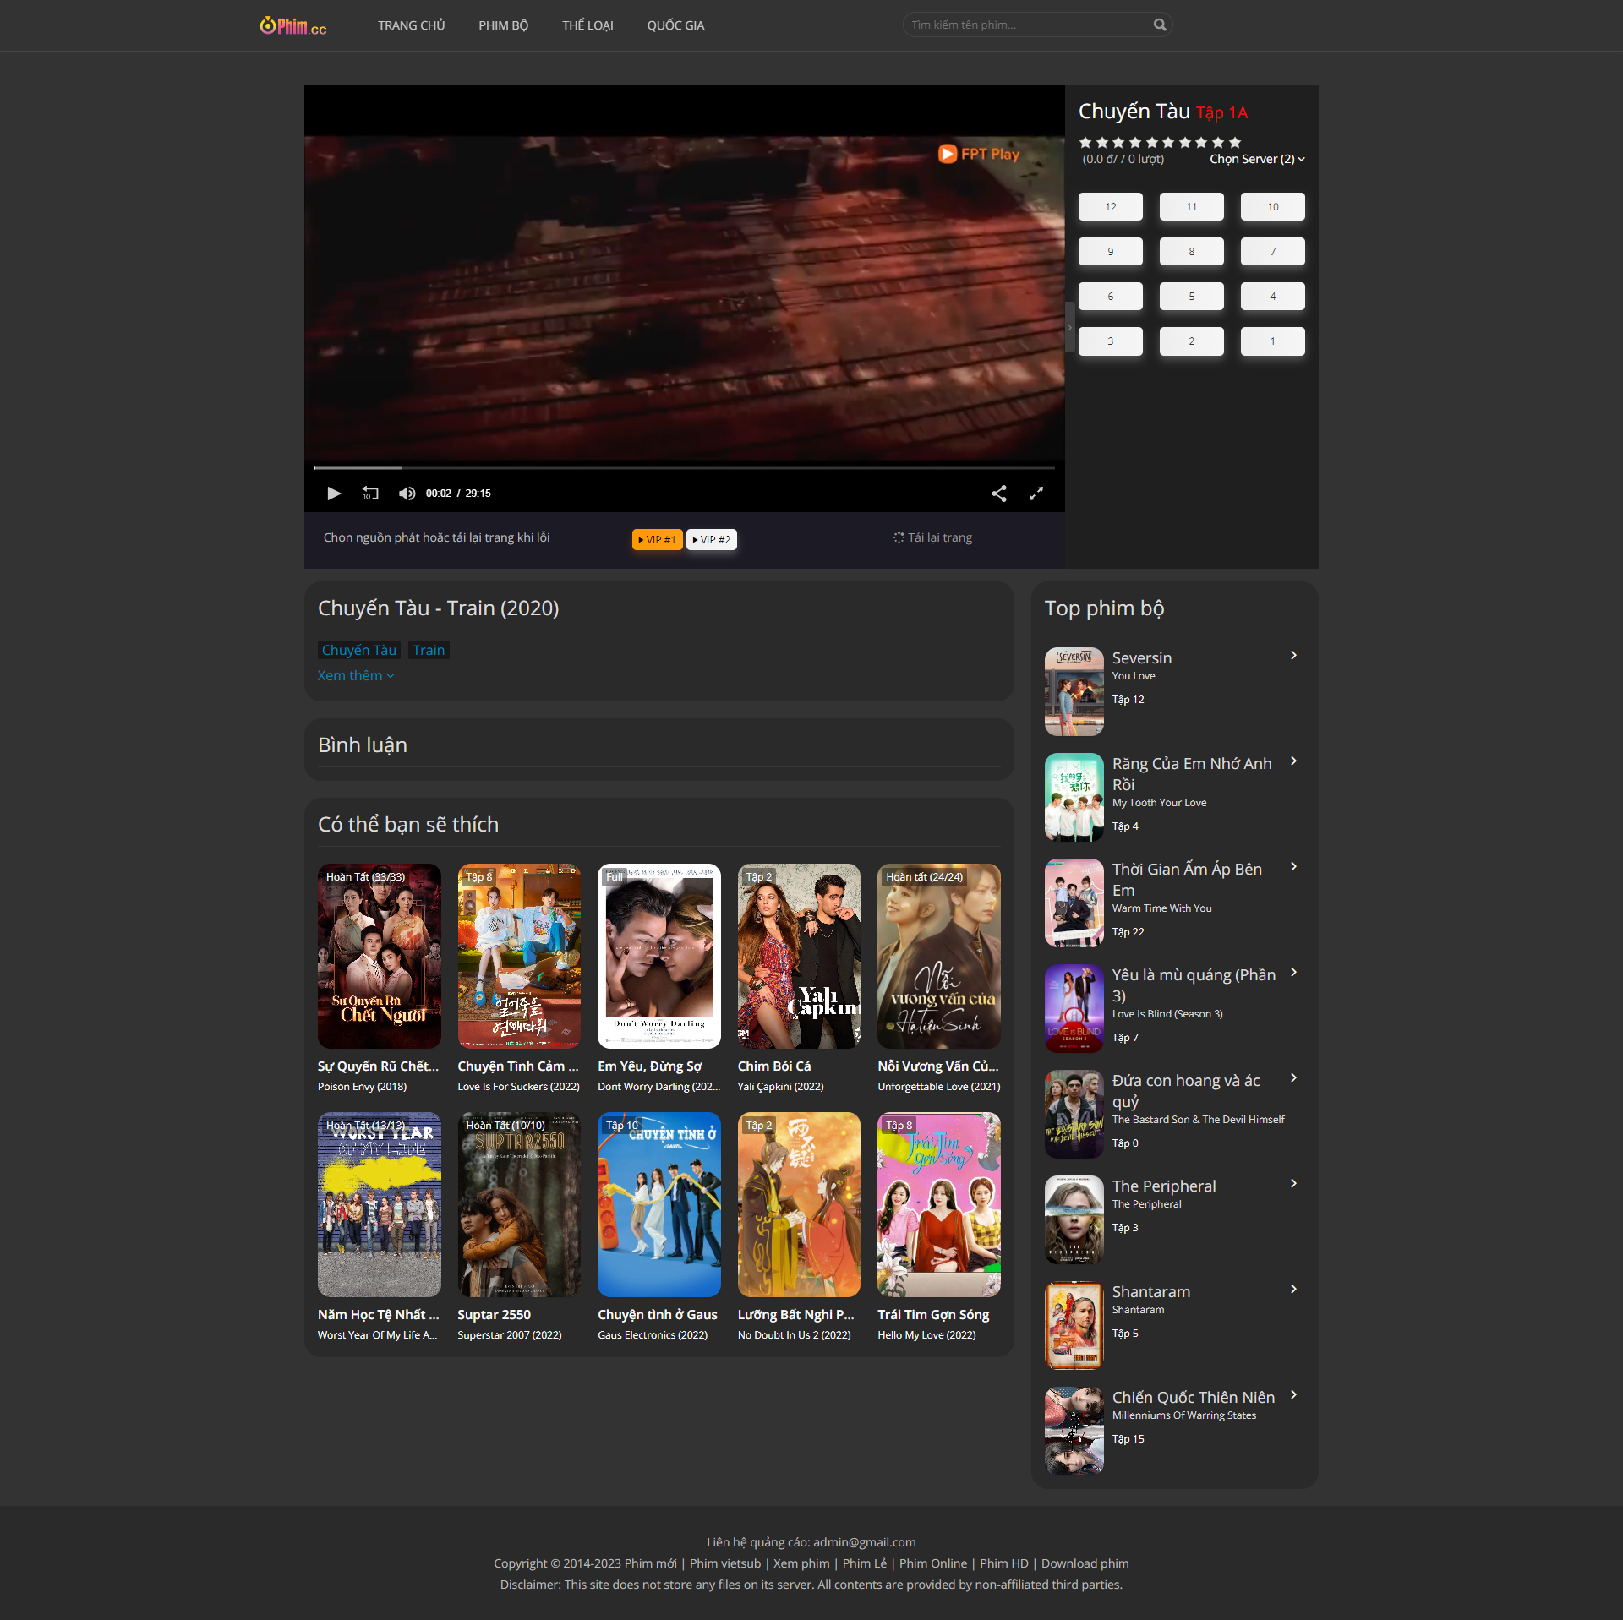The image size is (1623, 1620).
Task: Enter fullscreen using expand icon
Action: tap(1036, 494)
